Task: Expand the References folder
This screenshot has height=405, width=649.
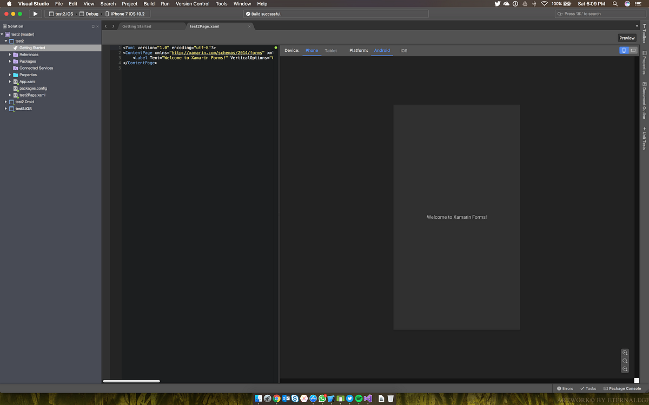Action: click(x=10, y=54)
